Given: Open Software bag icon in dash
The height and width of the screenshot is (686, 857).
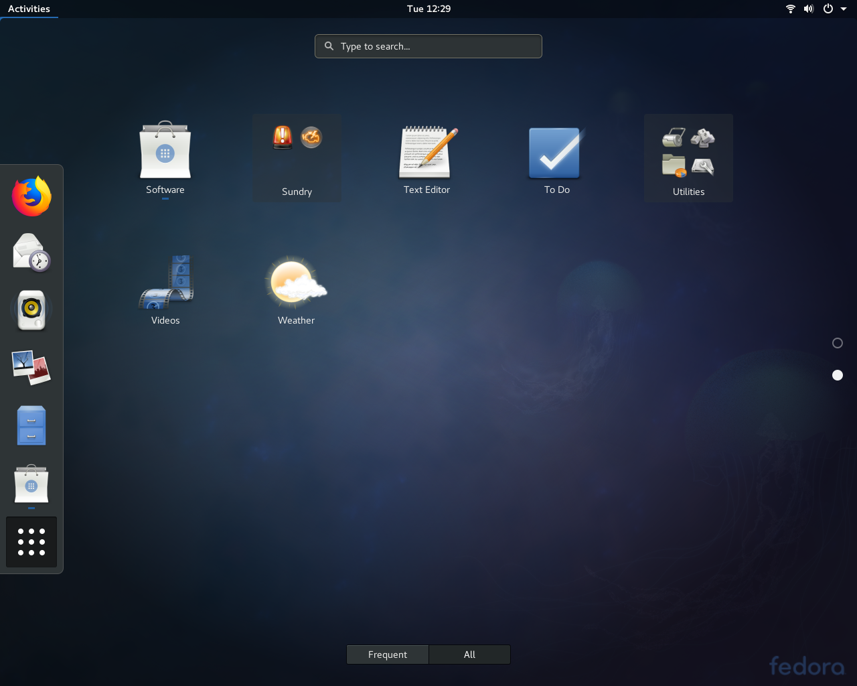Looking at the screenshot, I should tap(31, 484).
